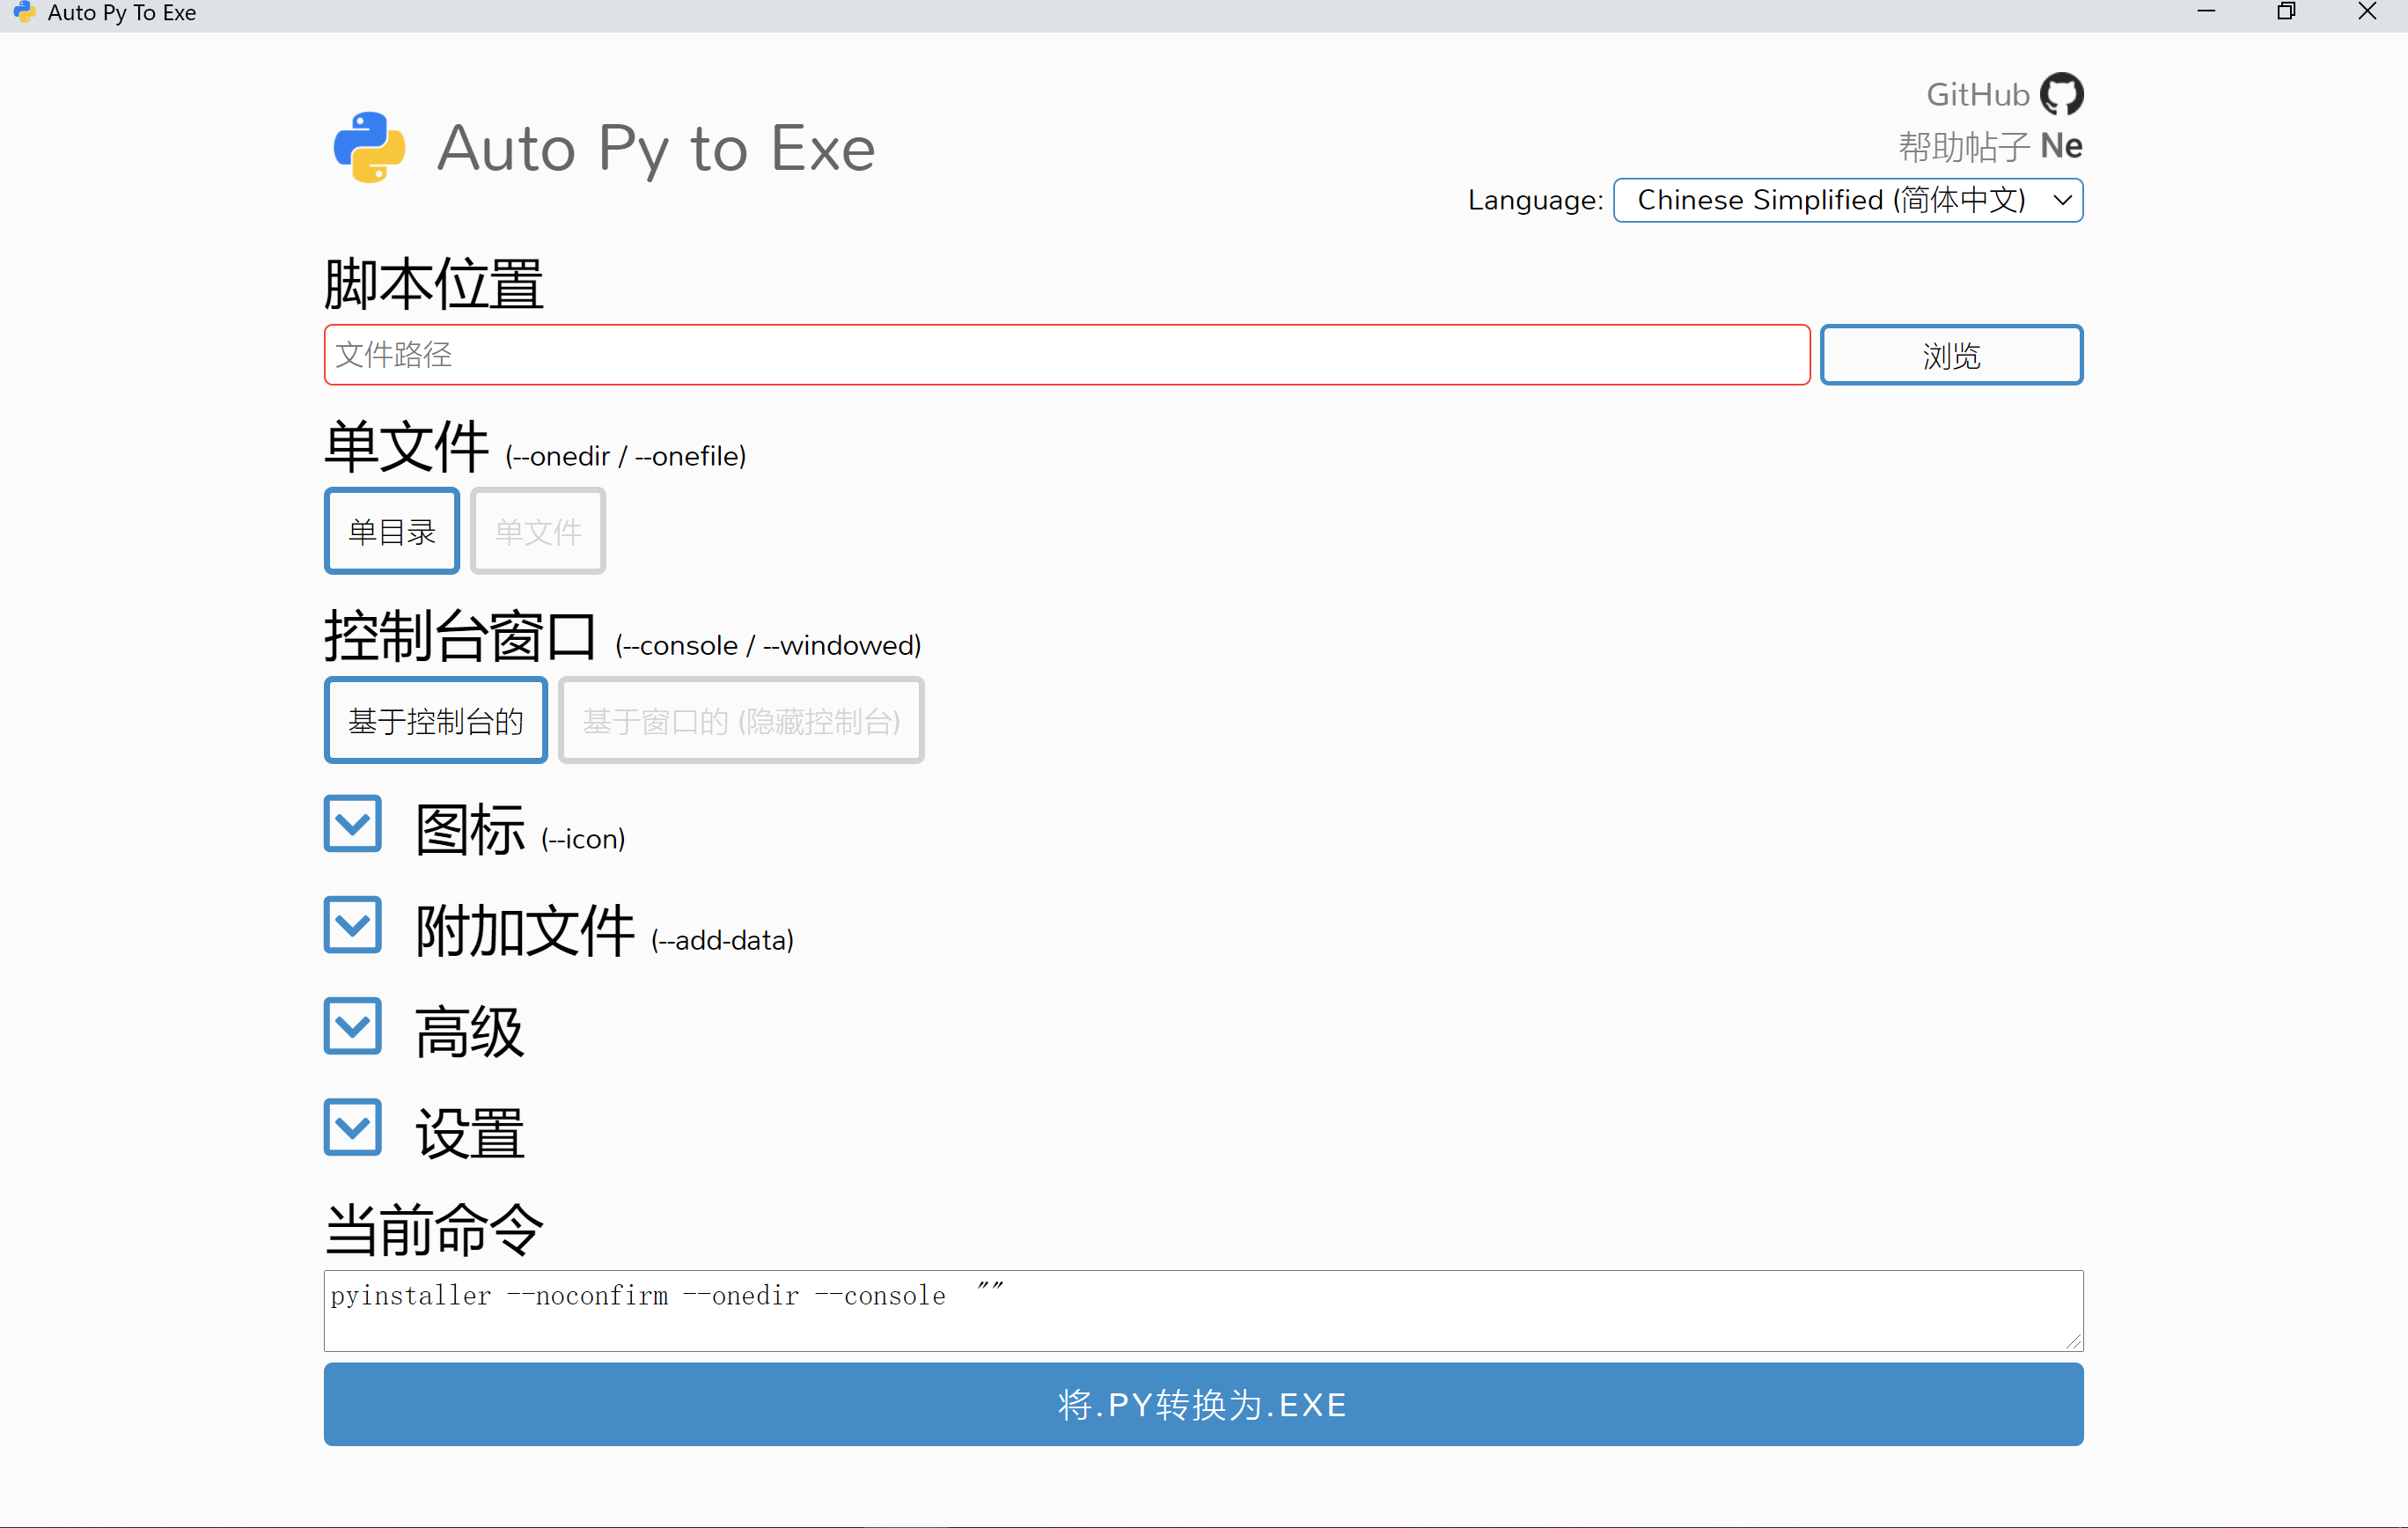
Task: Select the 单文件 option
Action: pos(538,531)
